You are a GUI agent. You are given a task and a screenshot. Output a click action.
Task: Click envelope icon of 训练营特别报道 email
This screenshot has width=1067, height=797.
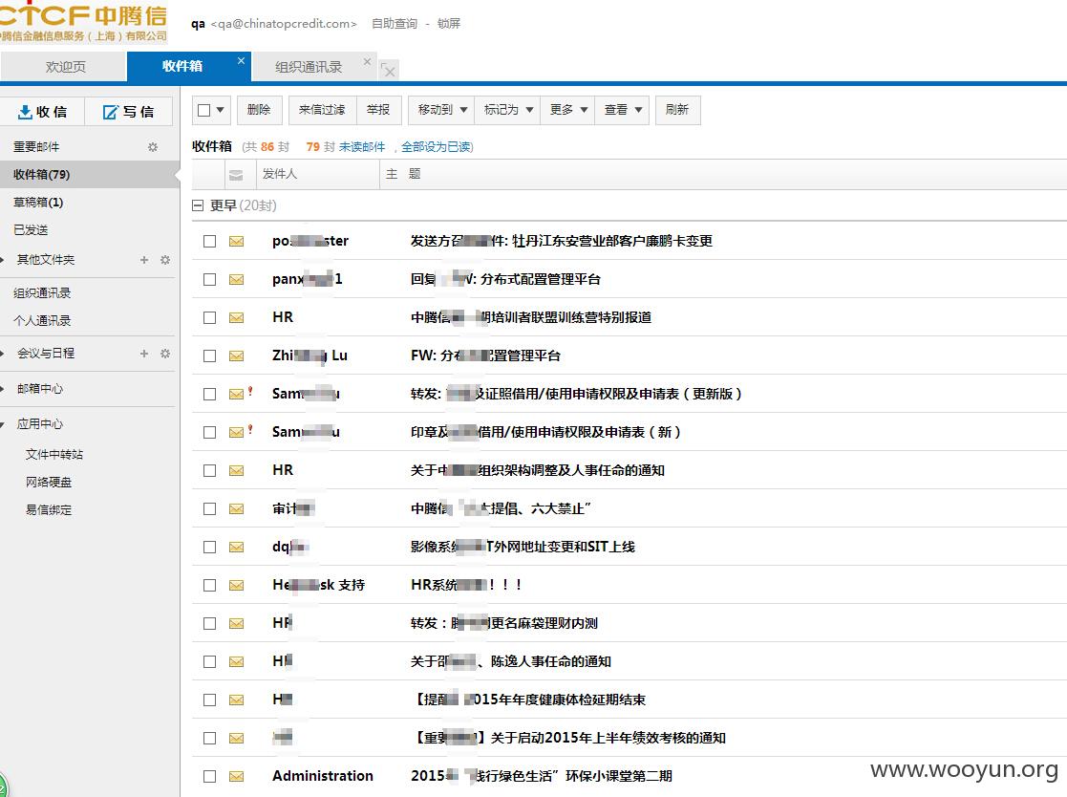click(x=236, y=317)
